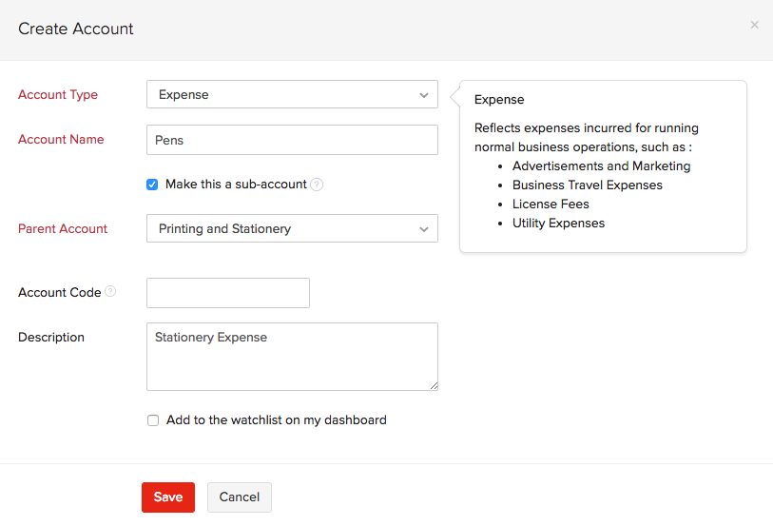Viewport: 773px width, 526px height.
Task: Click the Cancel button
Action: coord(240,497)
